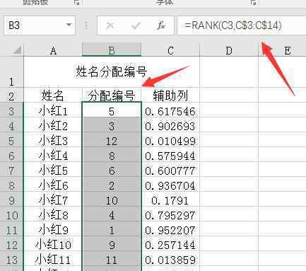The width and height of the screenshot is (306, 271).
Task: Select row 10 header
Action: tap(11, 214)
